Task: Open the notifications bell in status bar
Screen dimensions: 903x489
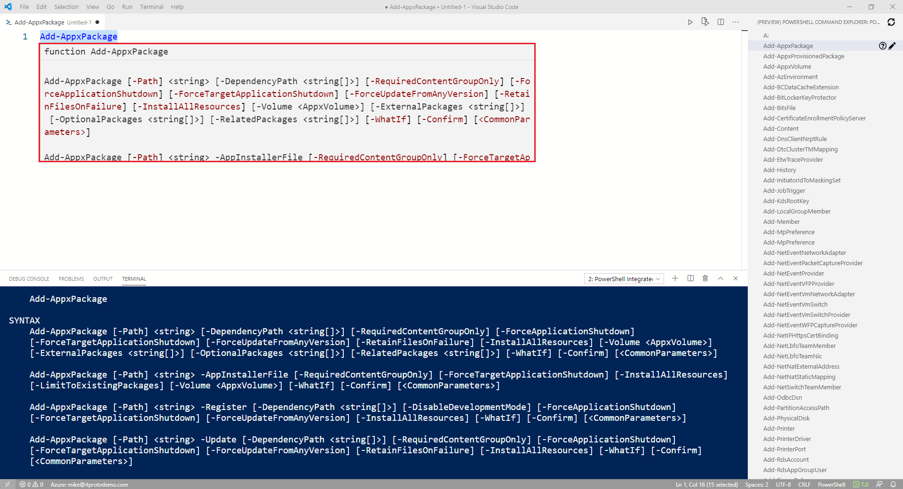Action: (x=893, y=484)
